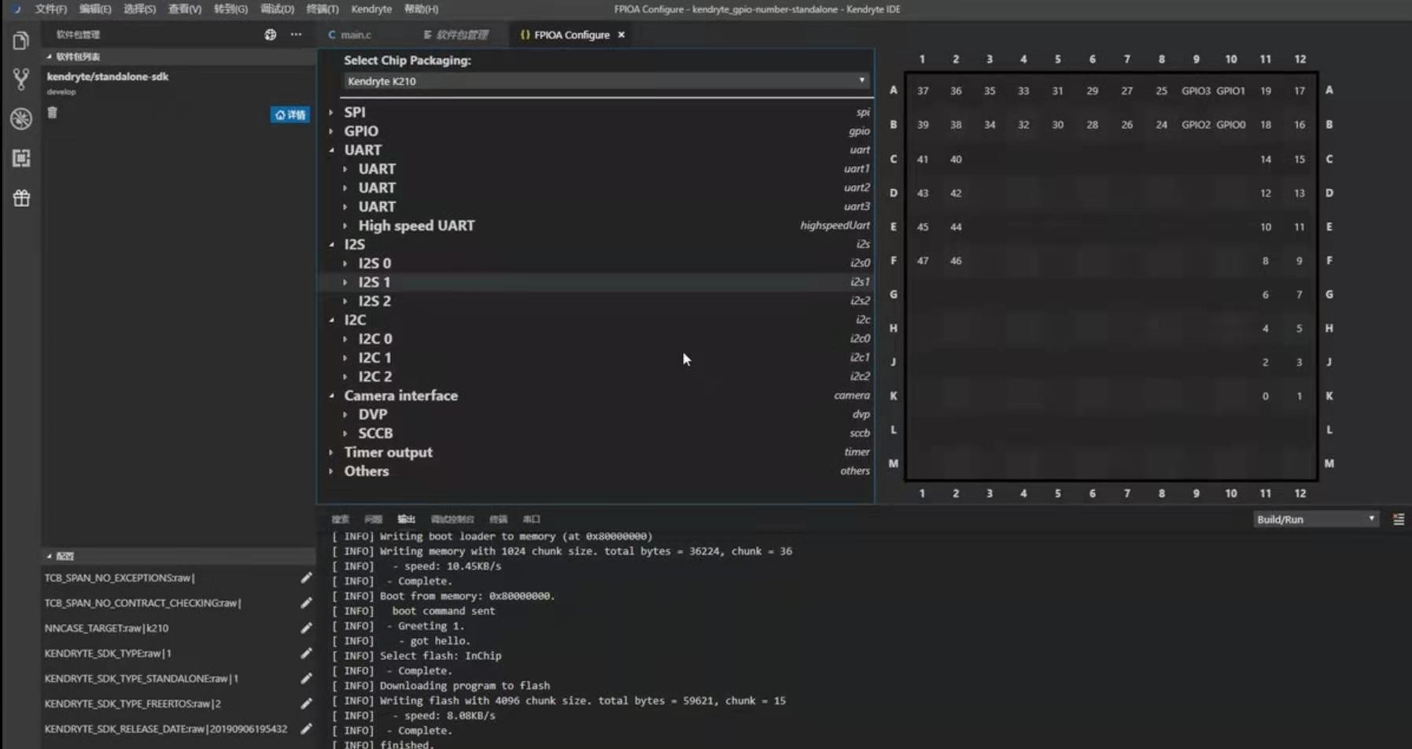This screenshot has height=749, width=1412.
Task: Collapse the Camera interface node
Action: pos(331,396)
